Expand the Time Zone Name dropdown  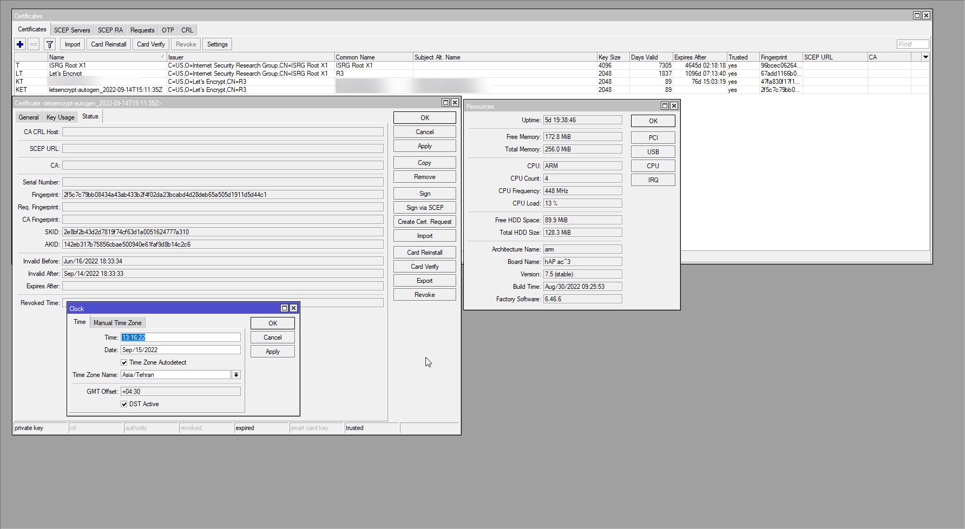pos(236,375)
